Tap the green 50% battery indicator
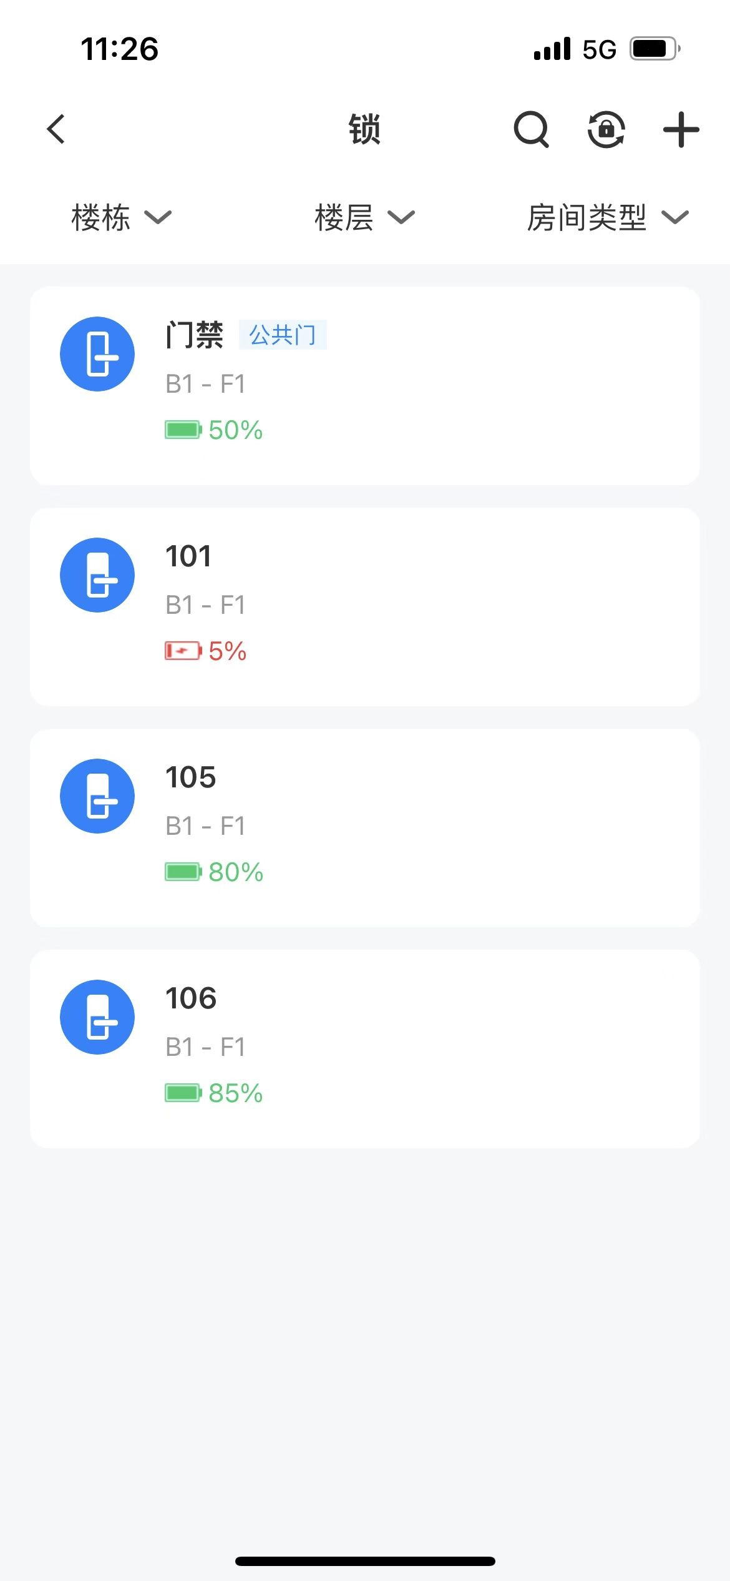The image size is (730, 1581). tap(214, 430)
